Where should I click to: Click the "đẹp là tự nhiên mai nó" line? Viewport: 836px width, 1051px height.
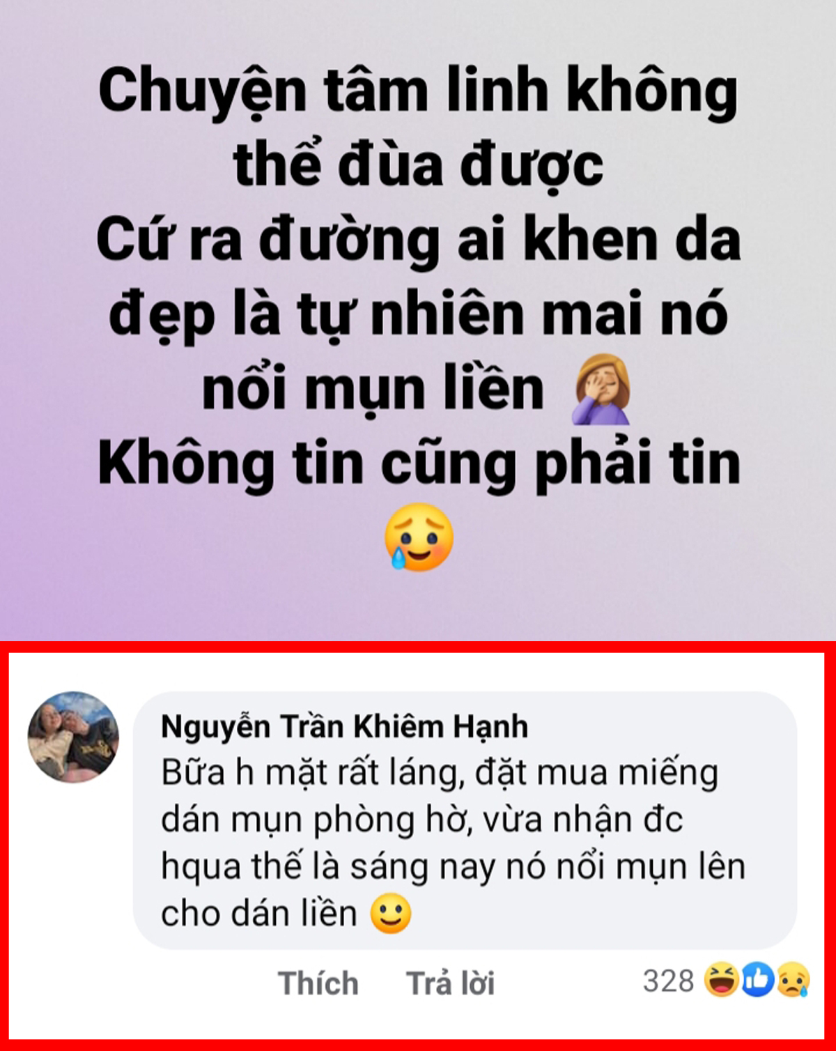(x=418, y=314)
